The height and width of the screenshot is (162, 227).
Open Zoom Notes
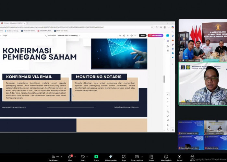[151, 158]
